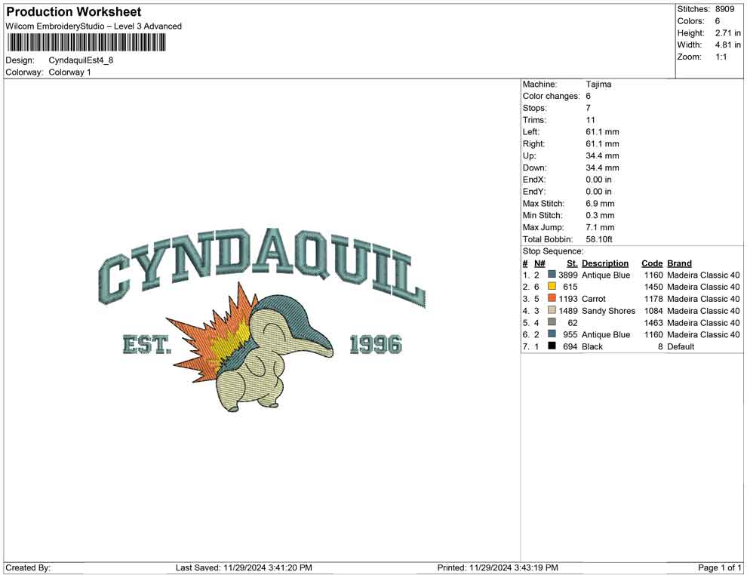
Task: Click the 'Black' description in row 7
Action: coord(592,346)
